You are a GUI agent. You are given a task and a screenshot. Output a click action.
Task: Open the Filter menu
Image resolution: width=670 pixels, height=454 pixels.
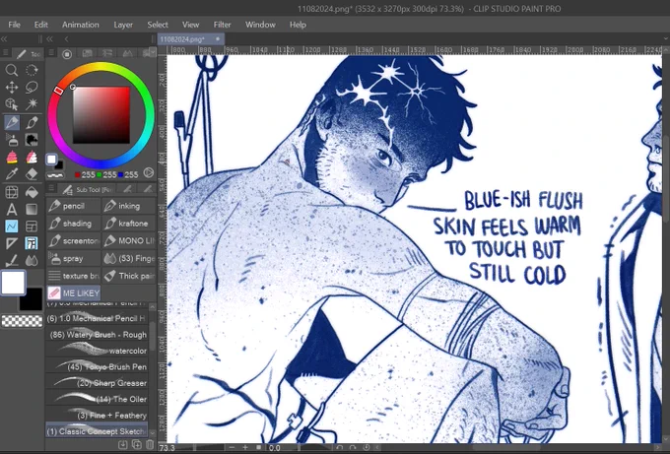point(223,25)
